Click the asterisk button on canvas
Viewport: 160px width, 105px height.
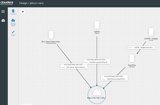click(23, 12)
